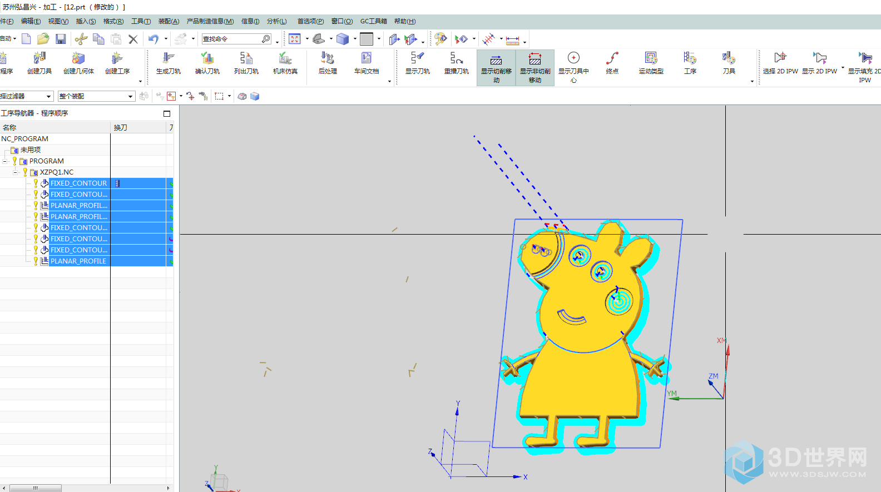Click 确认刀轨 verify tool path
881x492 pixels.
207,63
